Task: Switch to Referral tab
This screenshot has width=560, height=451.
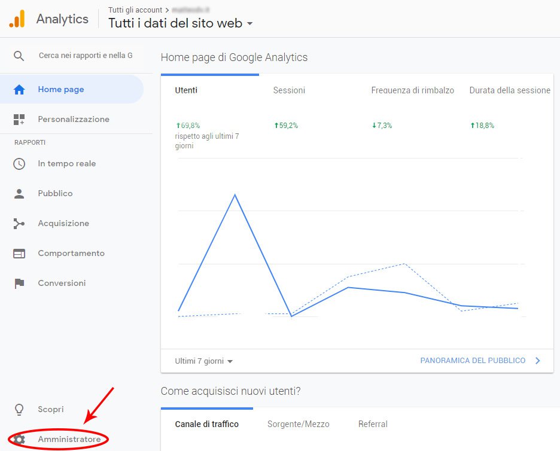Action: 373,424
